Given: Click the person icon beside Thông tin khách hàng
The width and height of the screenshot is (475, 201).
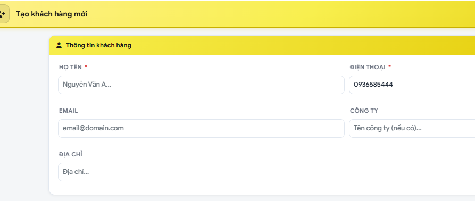Looking at the screenshot, I should click(x=59, y=45).
